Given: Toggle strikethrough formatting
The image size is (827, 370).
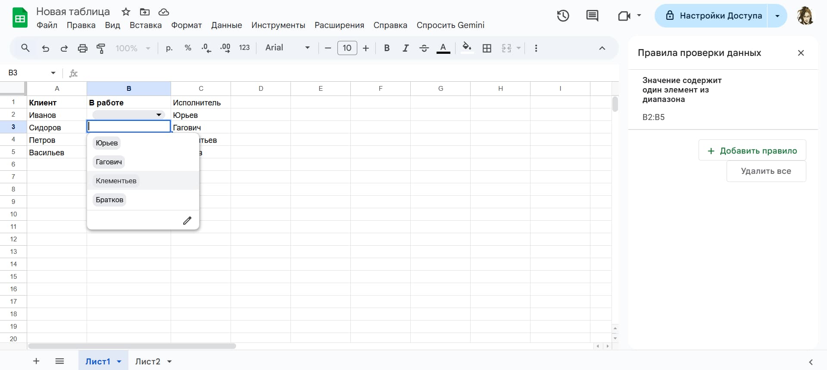Looking at the screenshot, I should tap(424, 48).
